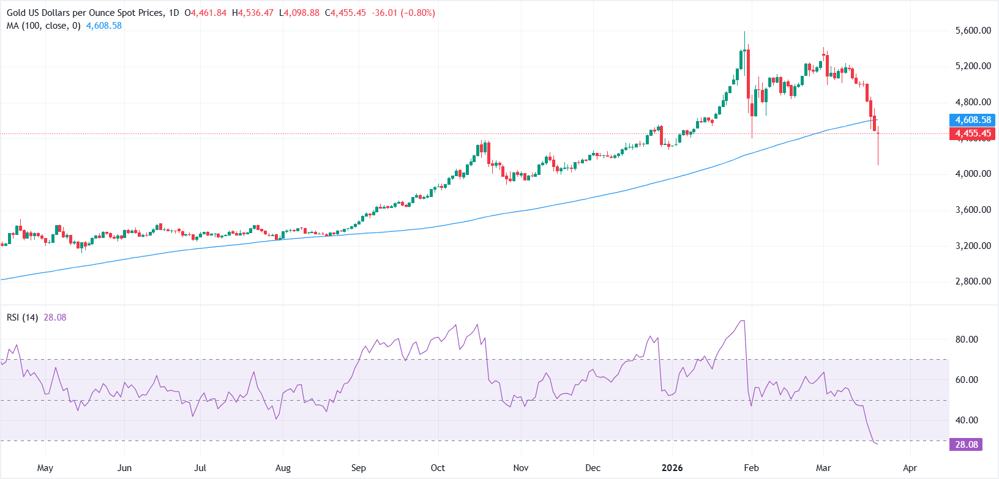This screenshot has height=479, width=999.
Task: Click the Sep label on the time axis
Action: (359, 468)
